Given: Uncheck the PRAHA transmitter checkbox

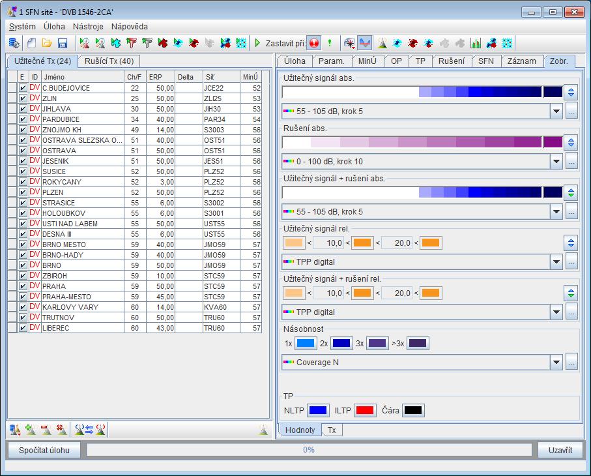Looking at the screenshot, I should click(23, 286).
